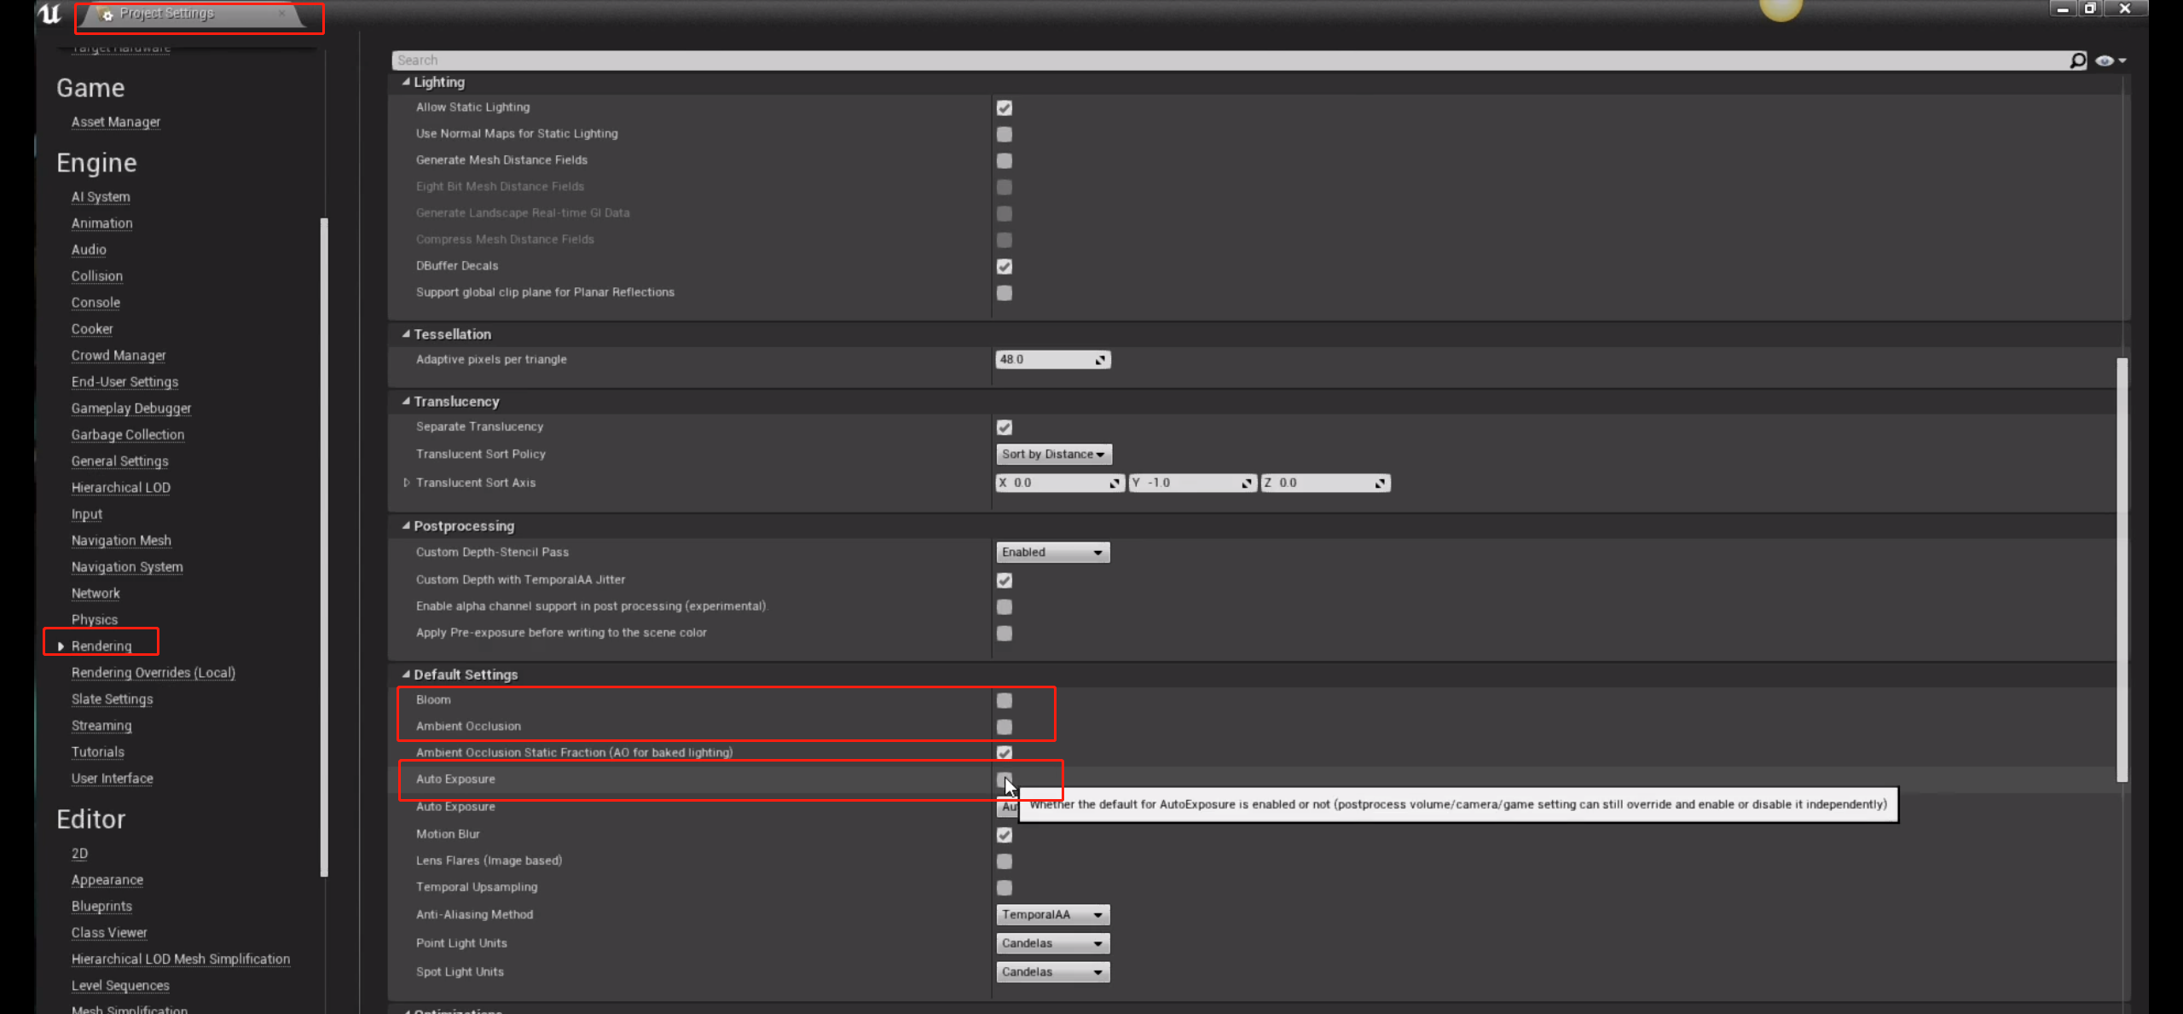Click the Translucent Sort Axis X spinner arrow
2183x1014 pixels.
click(x=1114, y=484)
